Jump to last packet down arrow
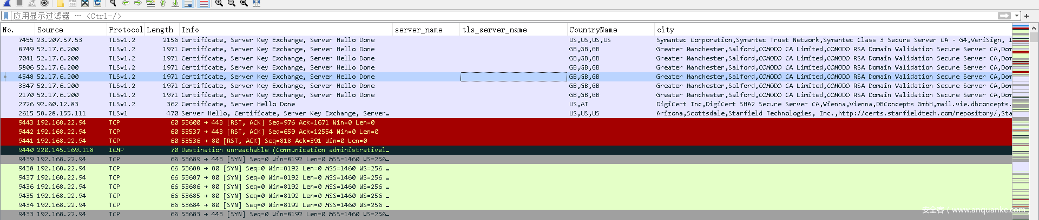Screen dimensions: 1039x220 coord(175,3)
